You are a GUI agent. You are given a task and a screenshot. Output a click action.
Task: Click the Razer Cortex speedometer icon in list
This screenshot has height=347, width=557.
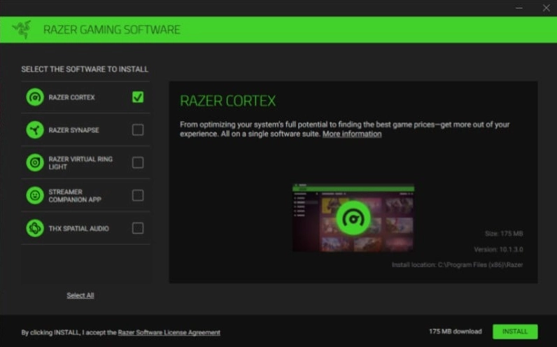point(35,97)
